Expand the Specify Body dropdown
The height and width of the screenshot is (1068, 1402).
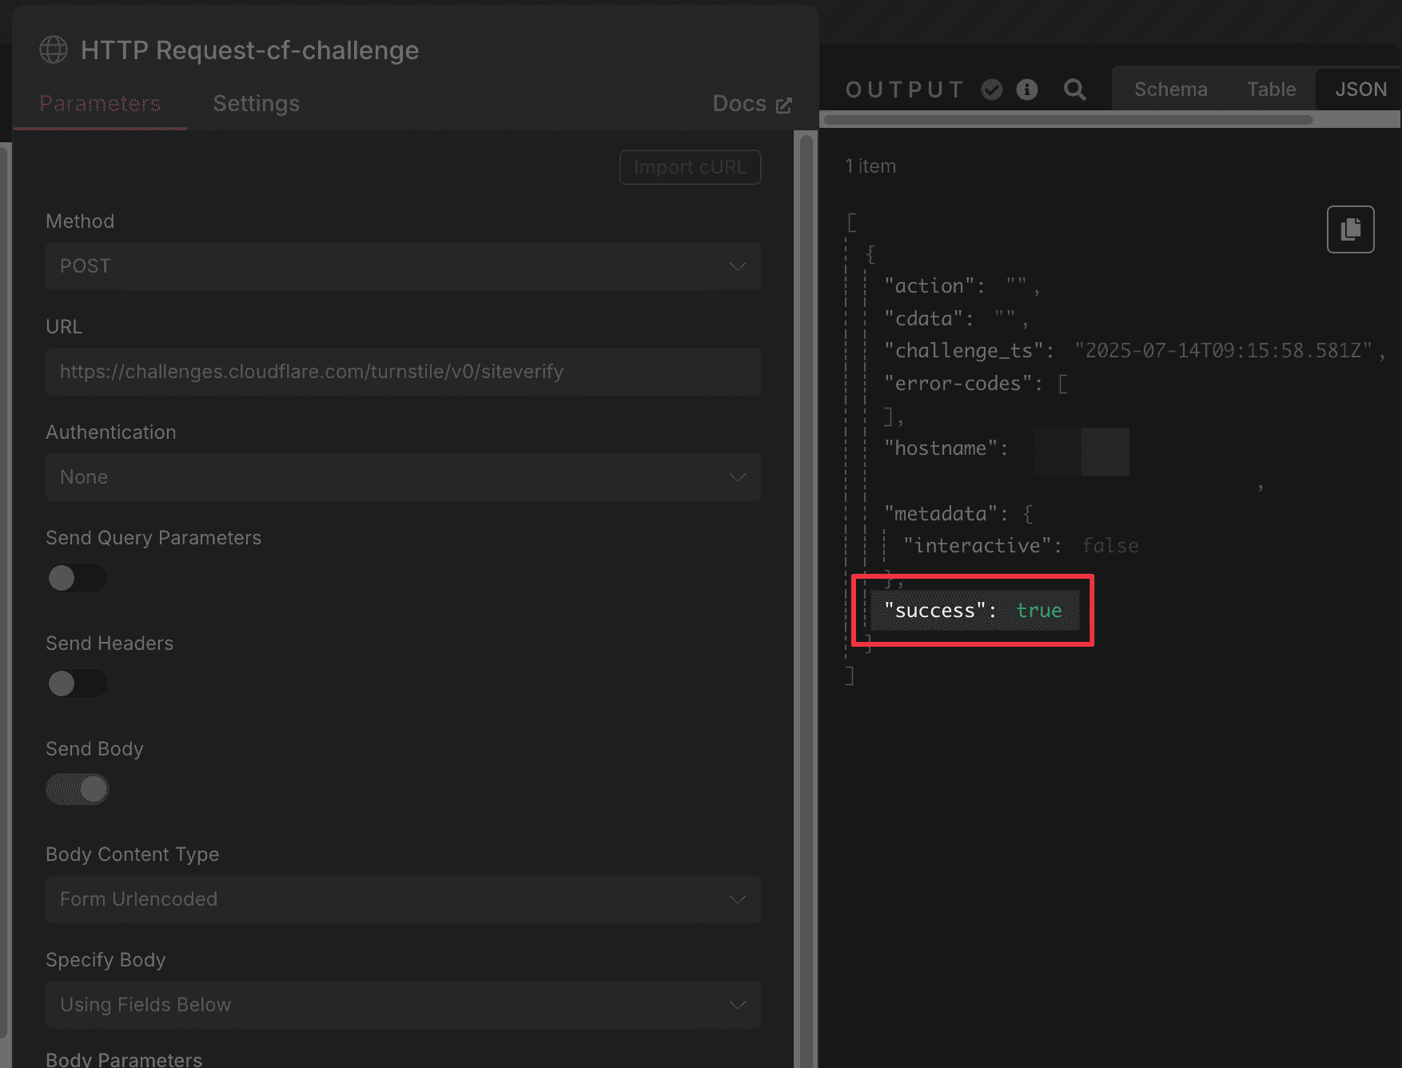[x=403, y=1005]
